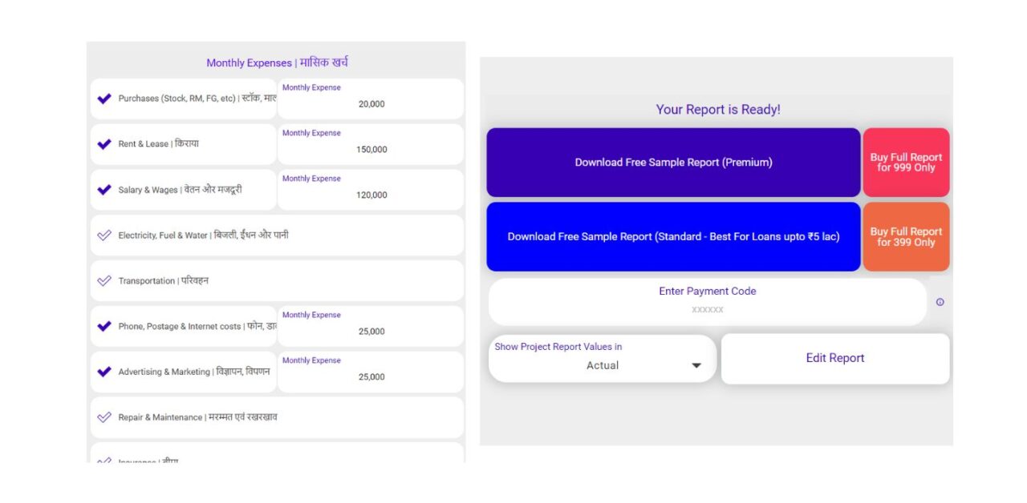Image resolution: width=1027 pixels, height=503 pixels.
Task: Download the Standard free sample report
Action: click(x=672, y=236)
